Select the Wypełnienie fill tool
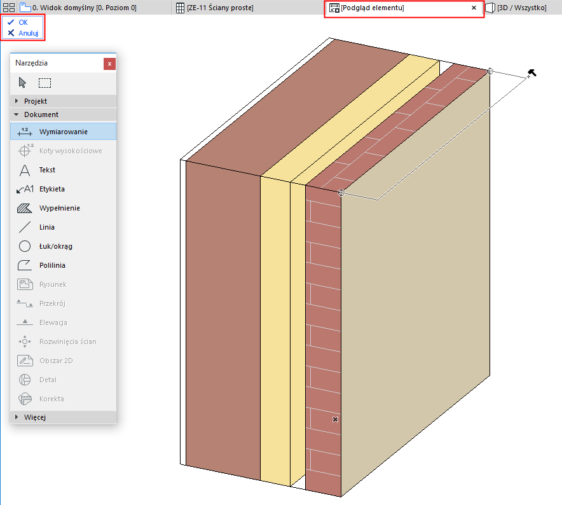This screenshot has width=562, height=505. coord(64,208)
